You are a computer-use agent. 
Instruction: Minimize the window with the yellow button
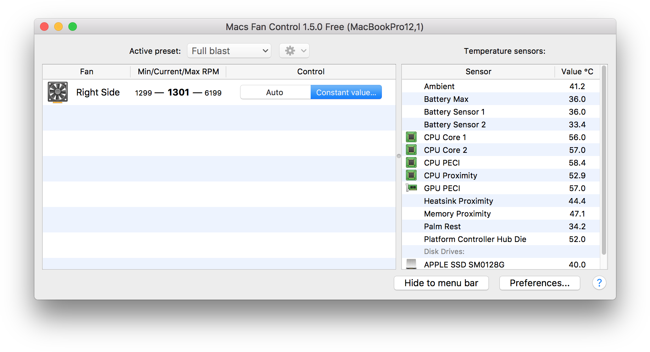click(58, 27)
